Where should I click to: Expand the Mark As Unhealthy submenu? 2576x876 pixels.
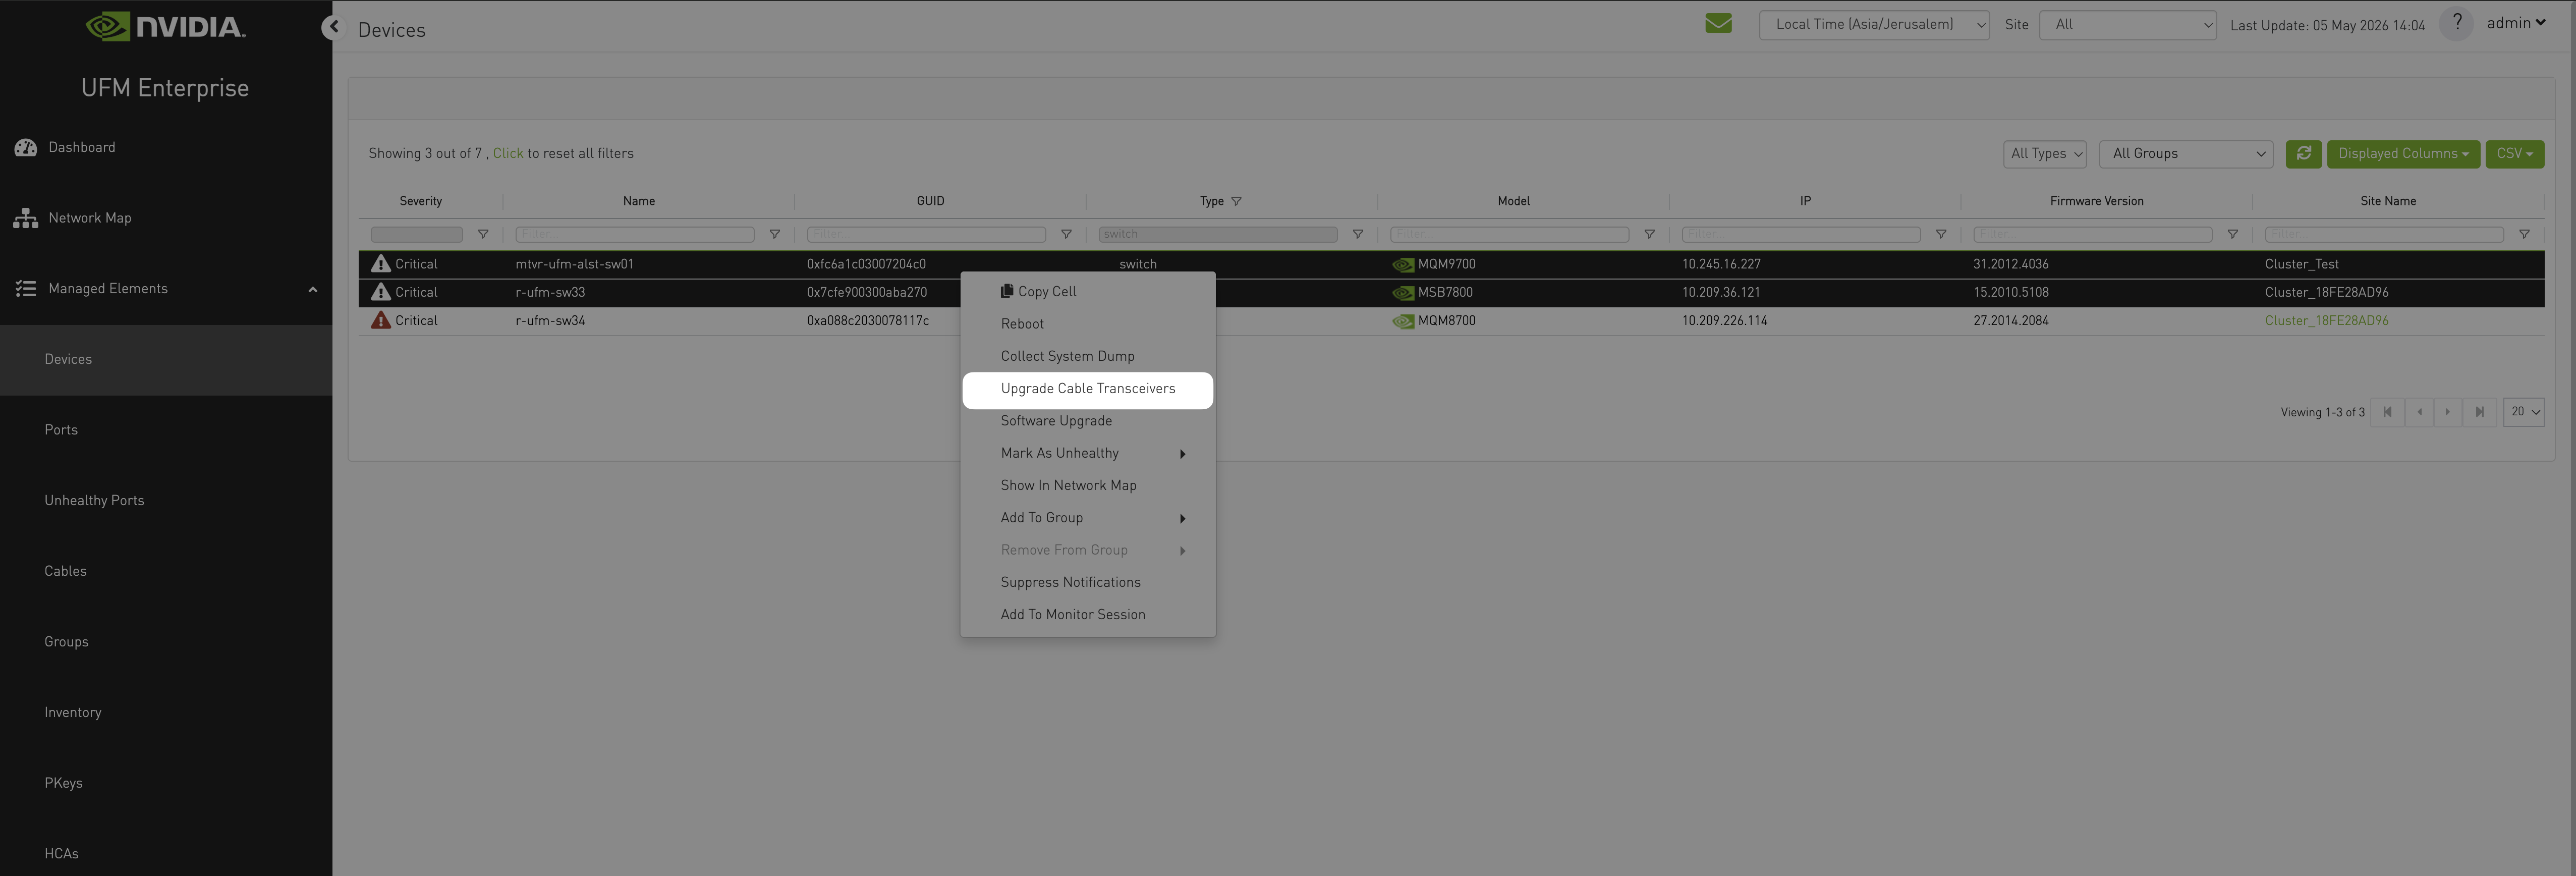click(x=1088, y=454)
